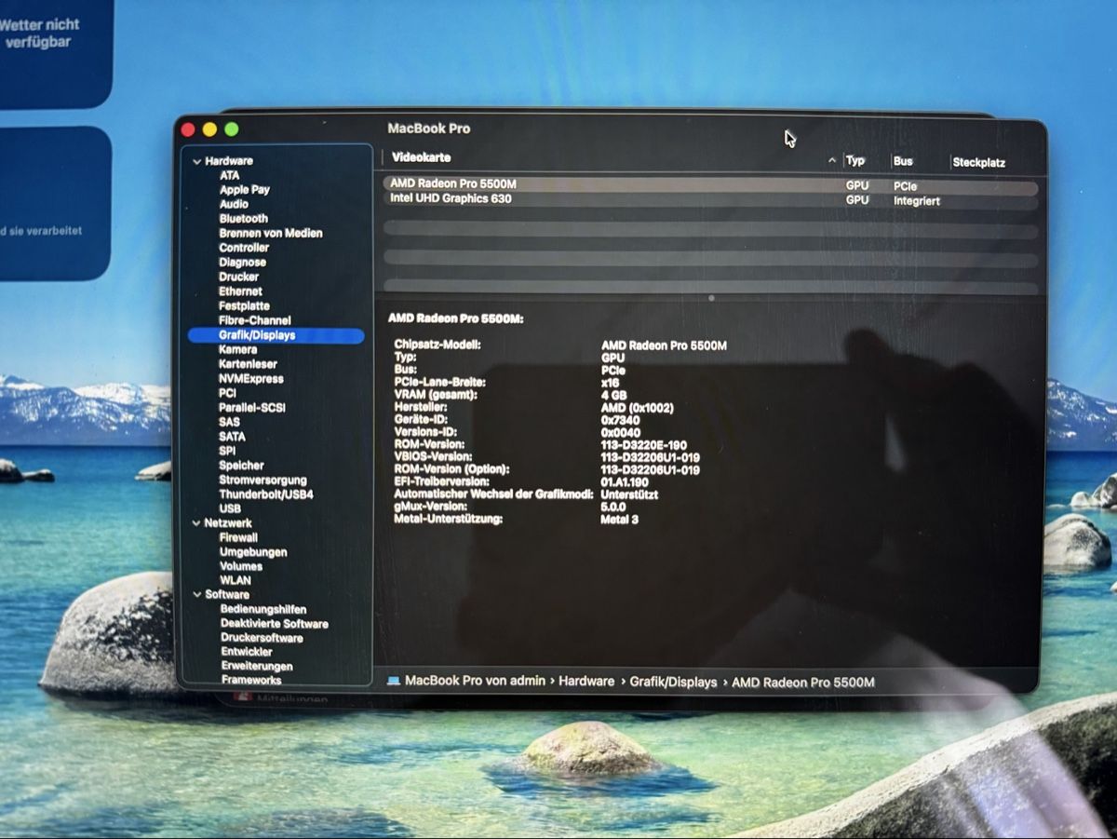
Task: Select Parallel-SCSI in the sidebar
Action: [250, 408]
